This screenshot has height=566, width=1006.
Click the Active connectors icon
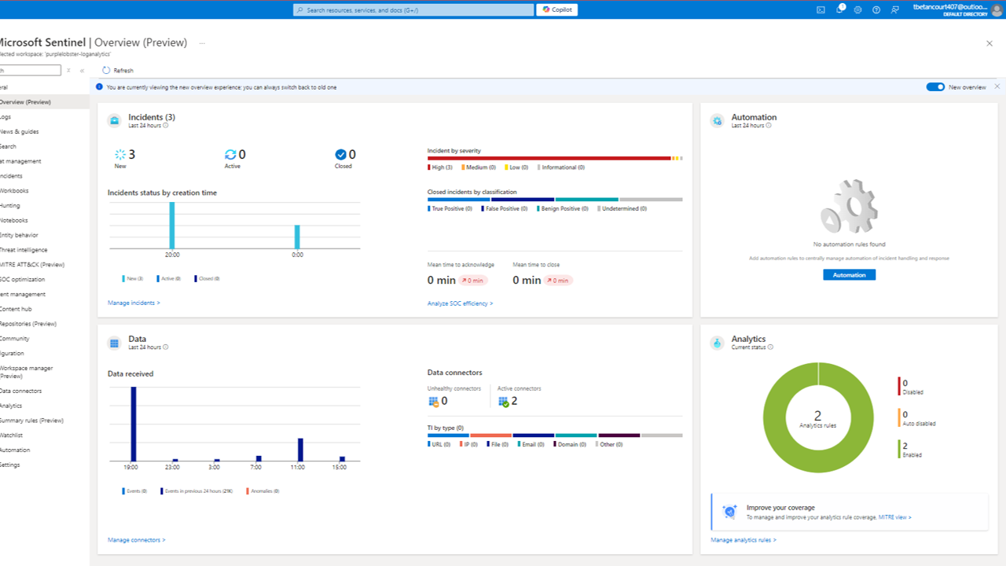(504, 402)
